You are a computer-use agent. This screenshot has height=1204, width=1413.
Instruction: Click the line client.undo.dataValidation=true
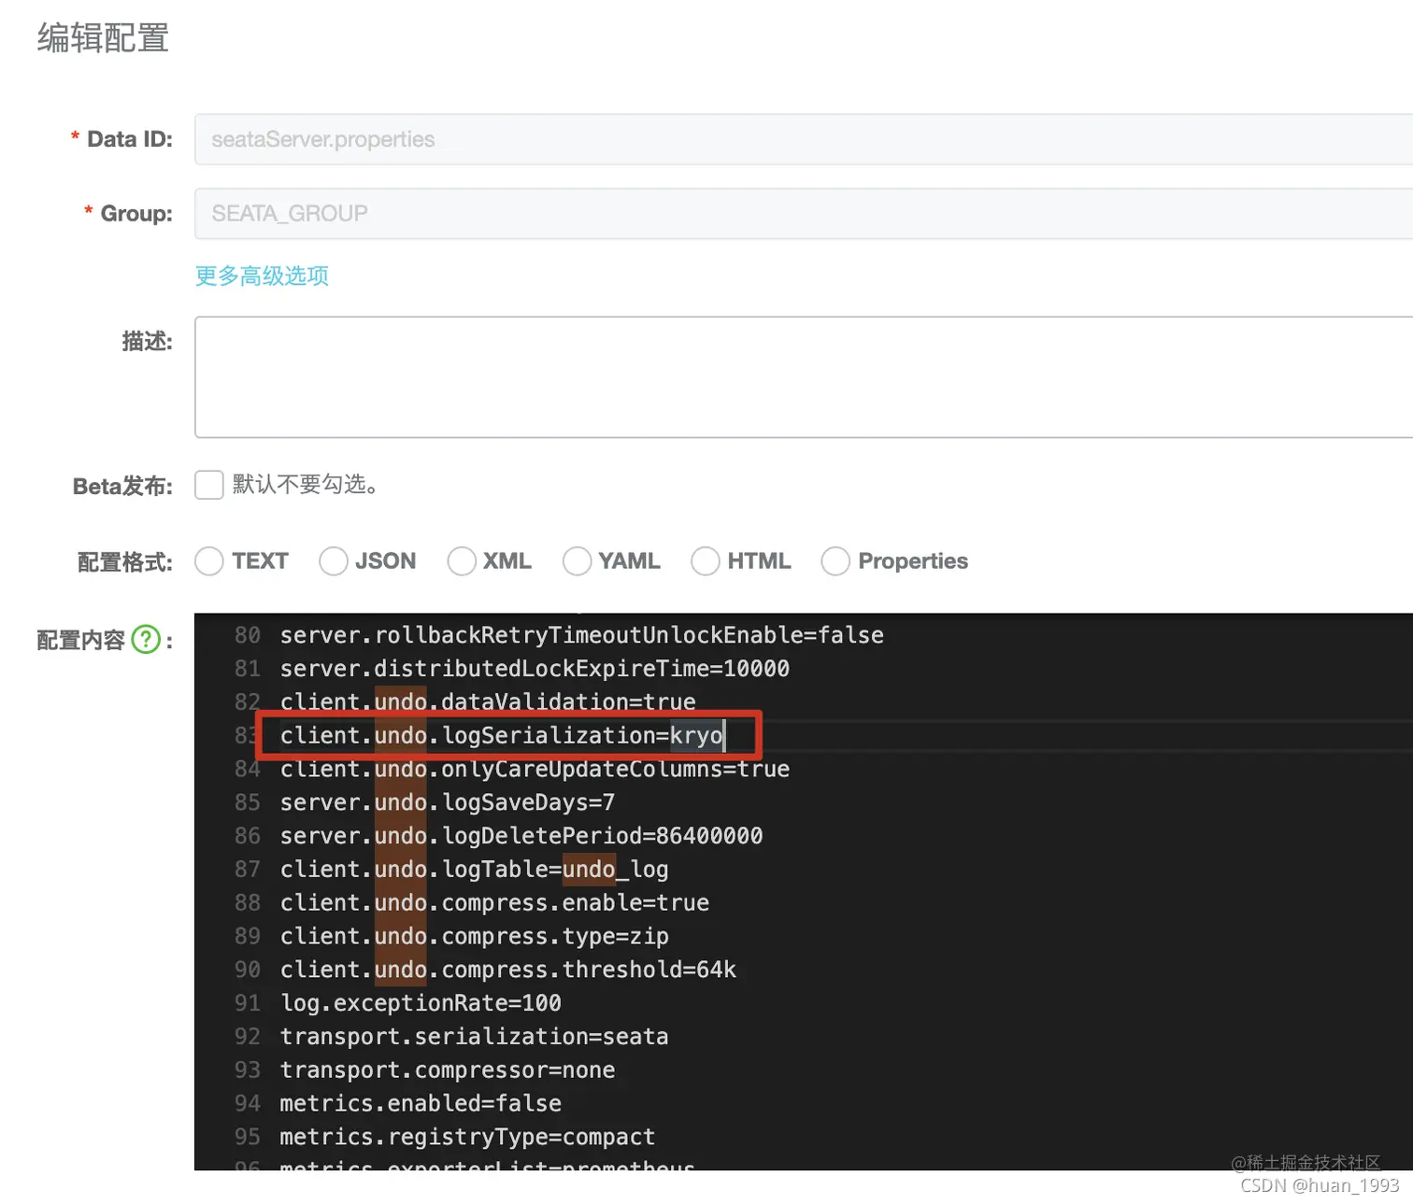(486, 701)
